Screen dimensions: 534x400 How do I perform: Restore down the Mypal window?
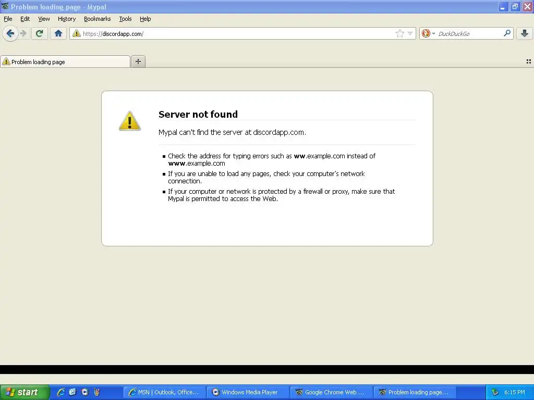tap(515, 7)
